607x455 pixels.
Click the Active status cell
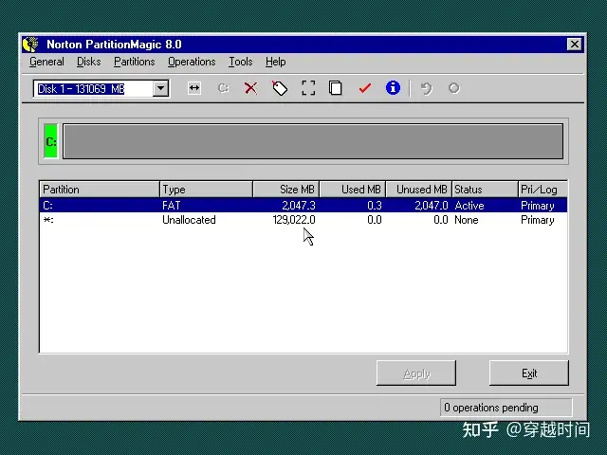[469, 206]
